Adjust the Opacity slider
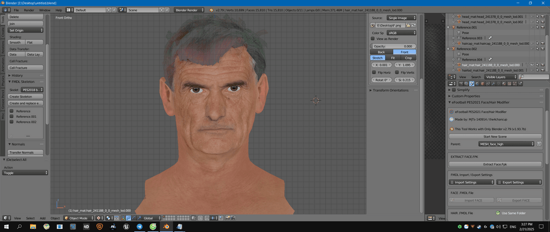 (x=393, y=46)
